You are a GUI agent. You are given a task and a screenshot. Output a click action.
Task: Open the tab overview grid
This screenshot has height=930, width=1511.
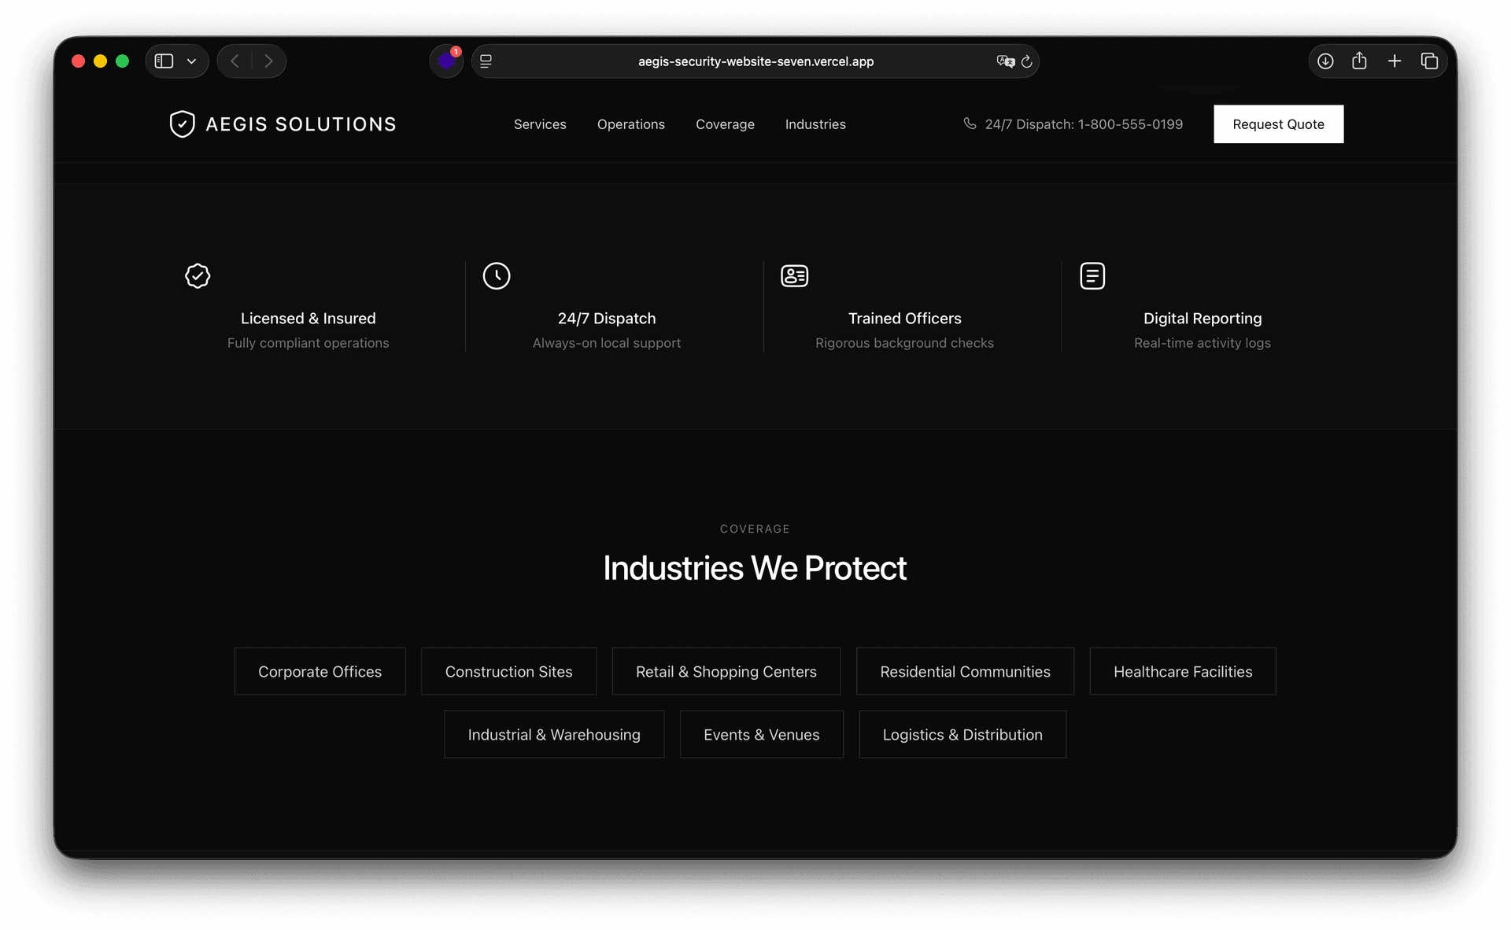point(1430,61)
